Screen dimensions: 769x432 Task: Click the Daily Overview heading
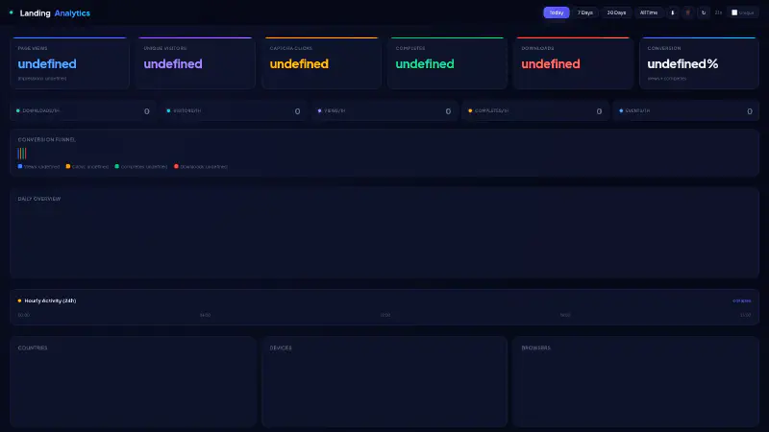[x=39, y=199]
